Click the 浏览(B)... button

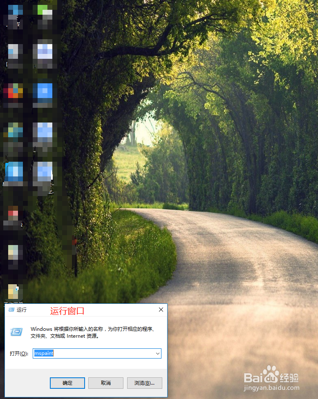145,383
